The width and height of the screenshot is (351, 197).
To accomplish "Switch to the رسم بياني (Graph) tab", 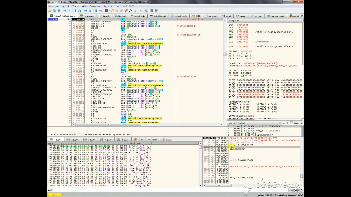I will [x=87, y=16].
